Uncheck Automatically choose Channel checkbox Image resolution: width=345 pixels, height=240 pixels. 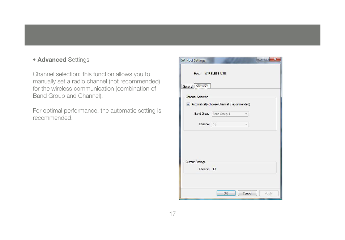click(188, 104)
